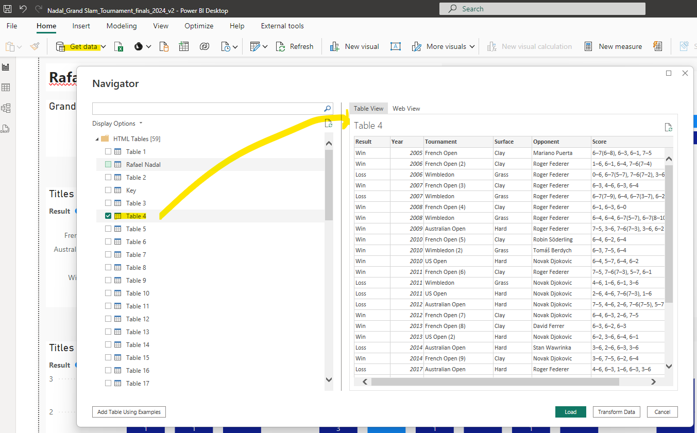
Task: Click the Enter data table icon
Action: click(x=184, y=46)
